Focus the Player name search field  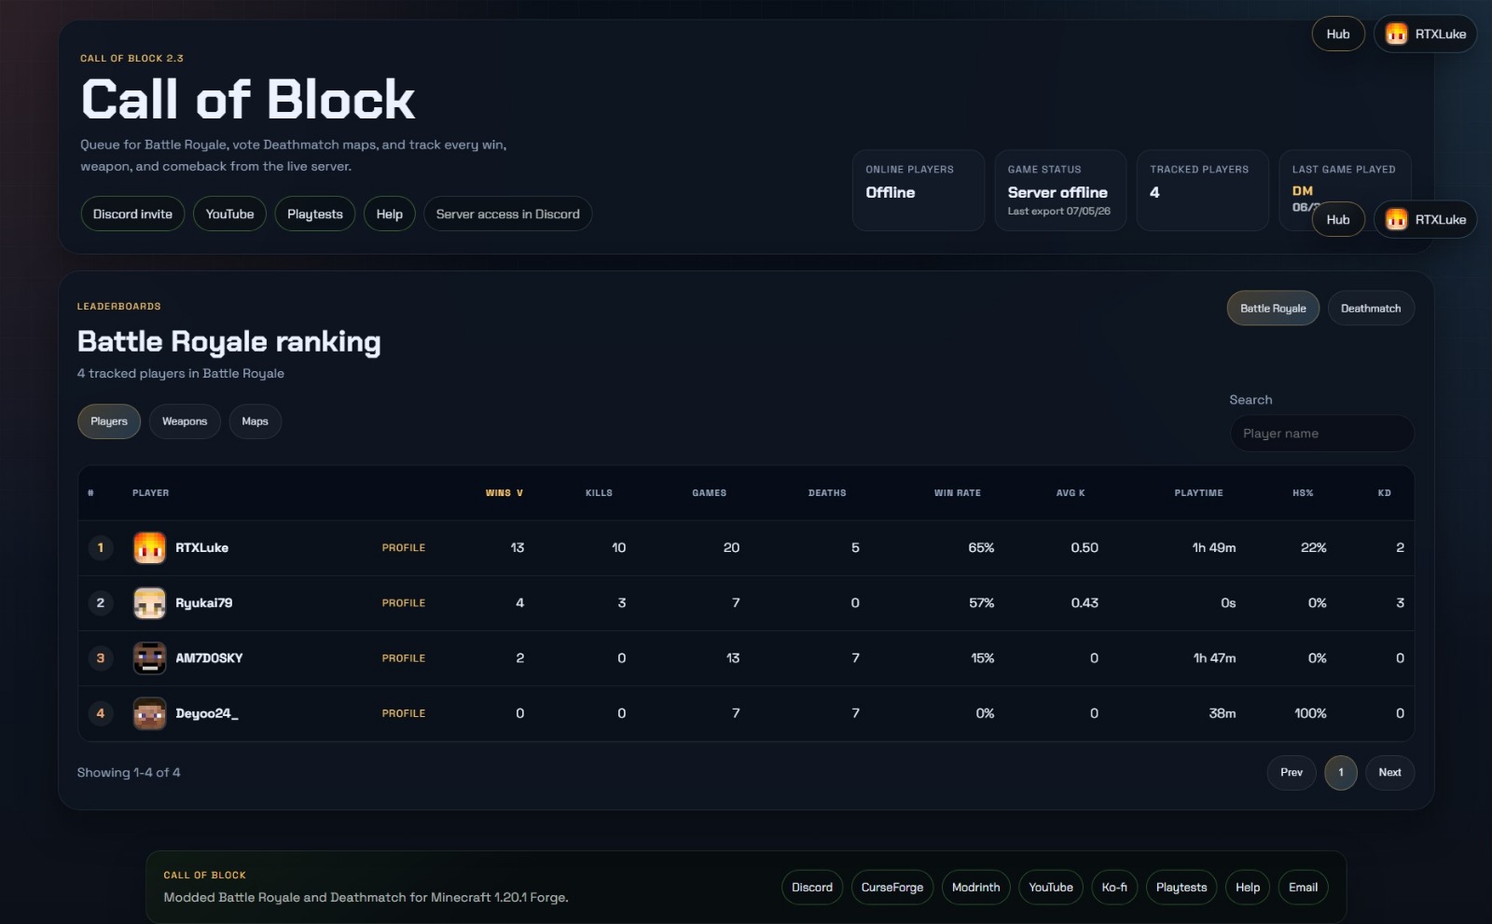[x=1322, y=434]
